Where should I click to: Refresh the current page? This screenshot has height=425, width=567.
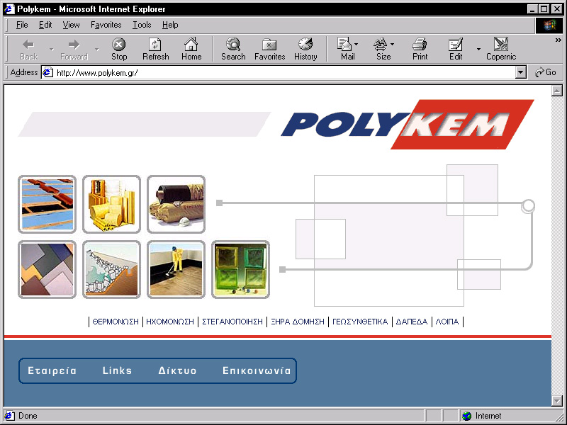(x=155, y=49)
